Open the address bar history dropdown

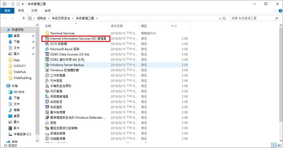pyautogui.click(x=219, y=18)
